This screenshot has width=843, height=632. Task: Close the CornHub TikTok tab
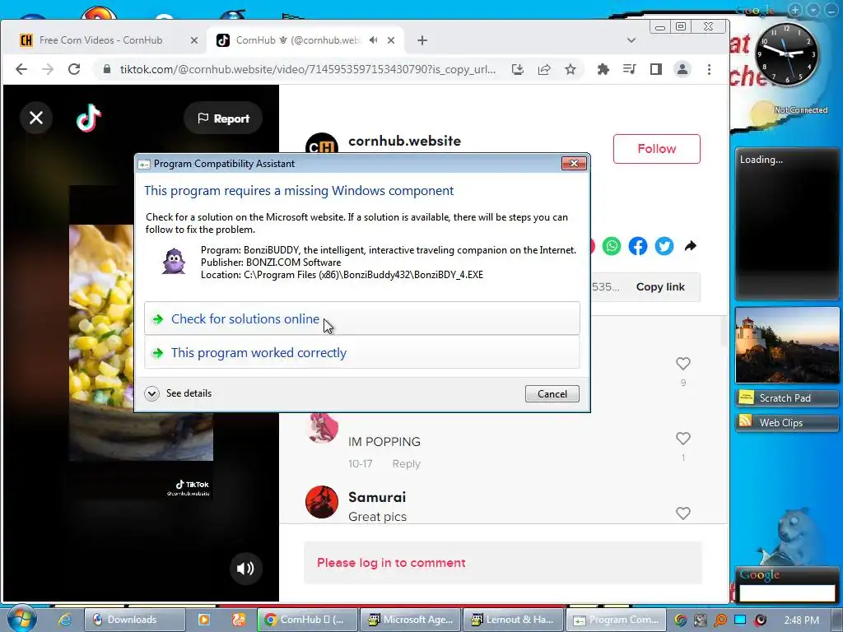[391, 40]
